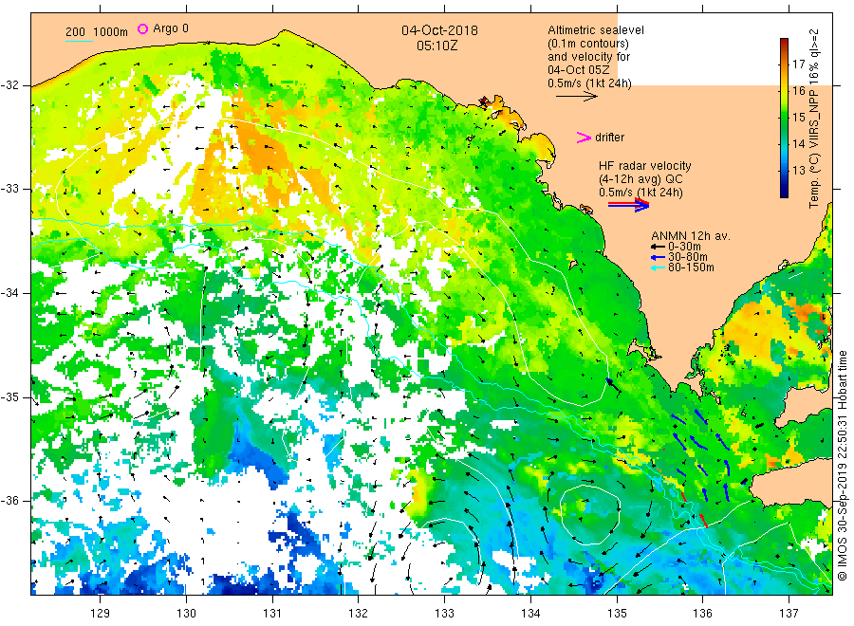Click the 'Altimetric sealevel' heading text

tap(595, 30)
